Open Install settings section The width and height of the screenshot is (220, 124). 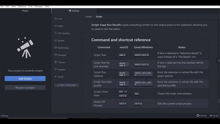tap(59, 76)
